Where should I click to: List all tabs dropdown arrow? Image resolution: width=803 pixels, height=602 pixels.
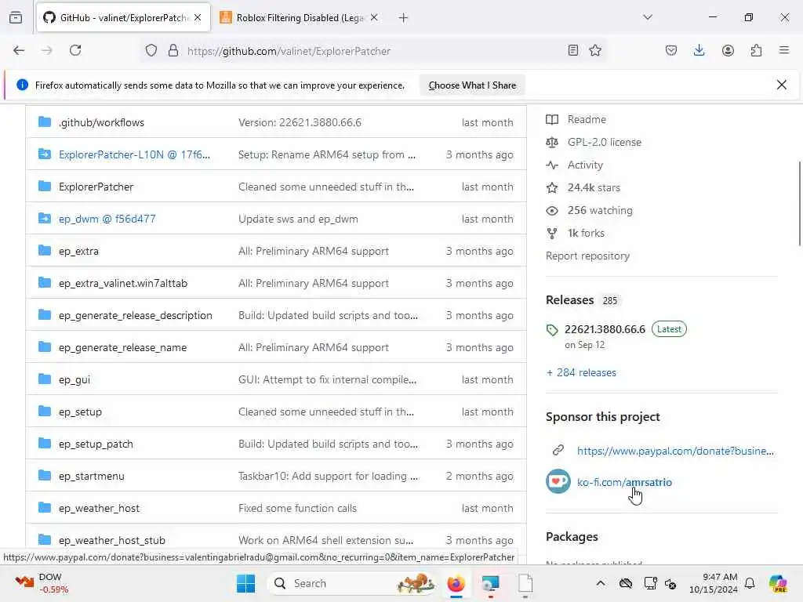point(648,17)
